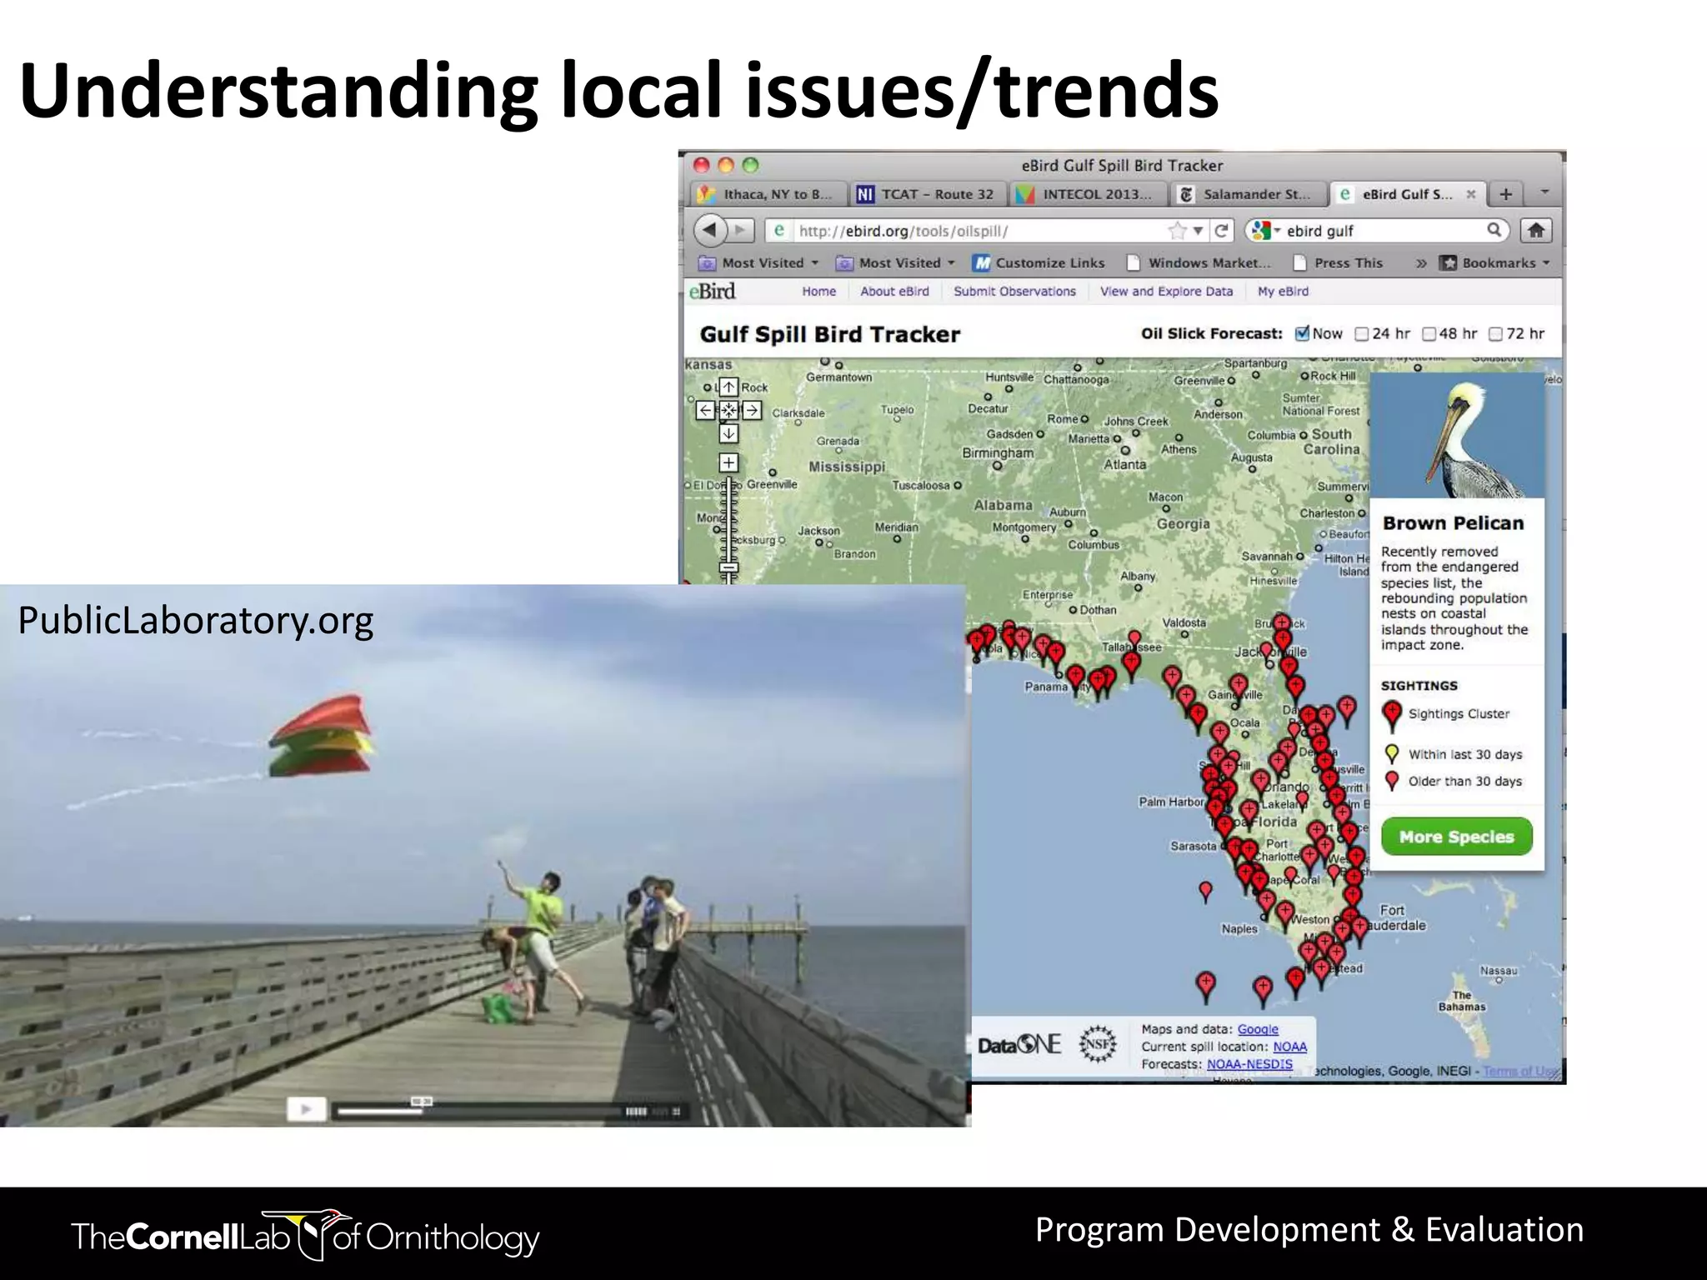The width and height of the screenshot is (1707, 1280).
Task: Show more bookmarks with double chevron
Action: point(1421,263)
